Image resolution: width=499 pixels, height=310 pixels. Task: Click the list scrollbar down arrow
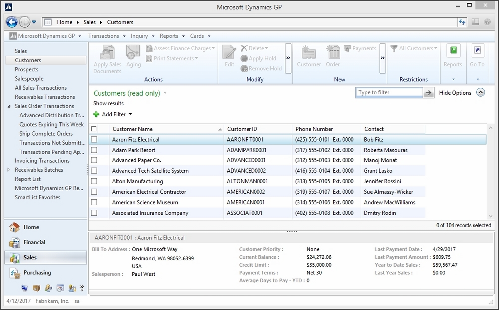click(x=491, y=216)
